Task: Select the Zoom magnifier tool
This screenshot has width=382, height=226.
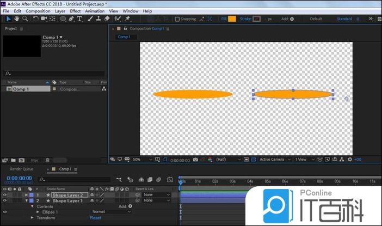Action: click(x=25, y=19)
